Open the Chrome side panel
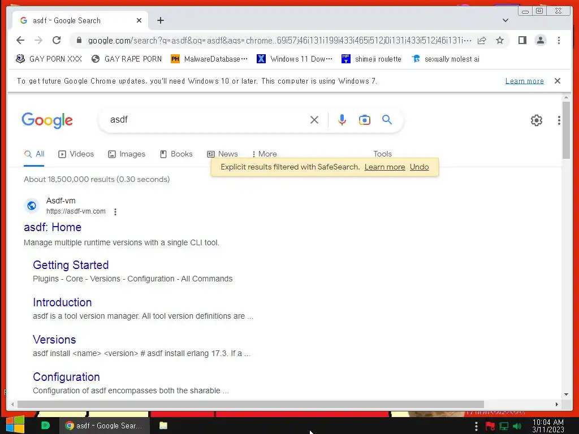The image size is (579, 434). tap(522, 40)
